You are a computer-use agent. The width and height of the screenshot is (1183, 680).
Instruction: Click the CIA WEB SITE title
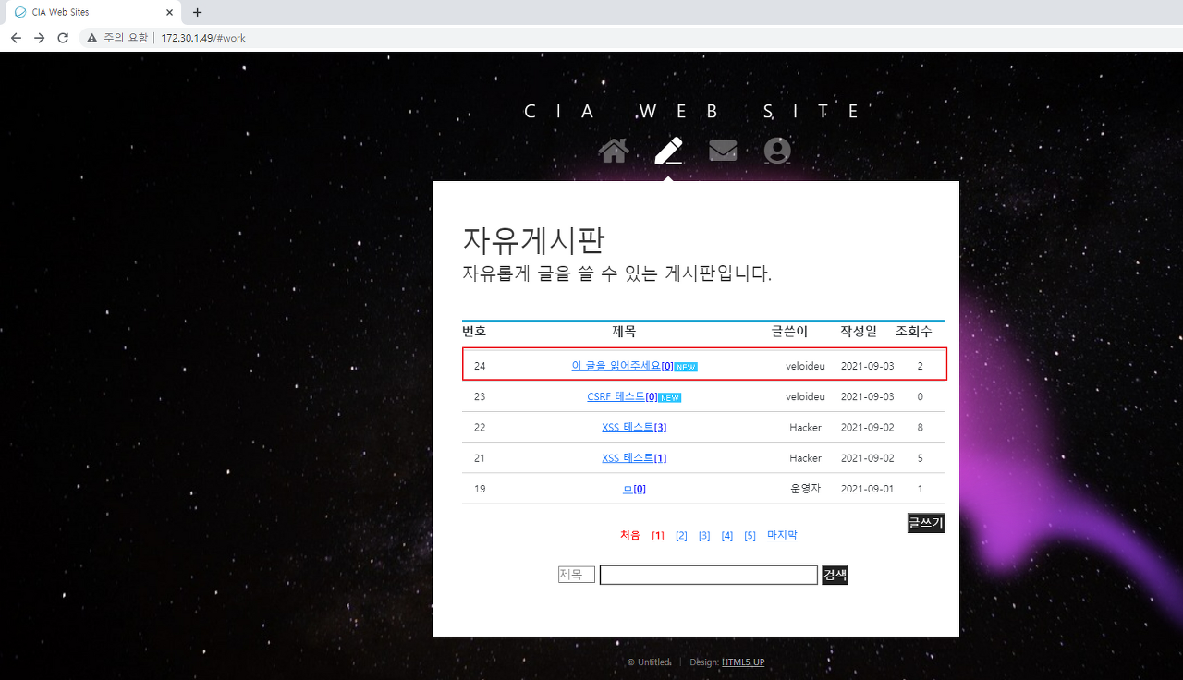pos(694,112)
